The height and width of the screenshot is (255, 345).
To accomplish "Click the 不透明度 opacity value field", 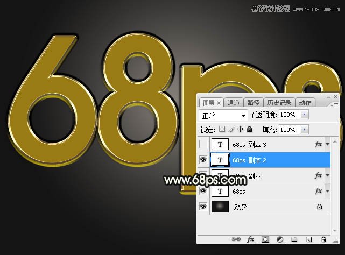I will click(290, 115).
